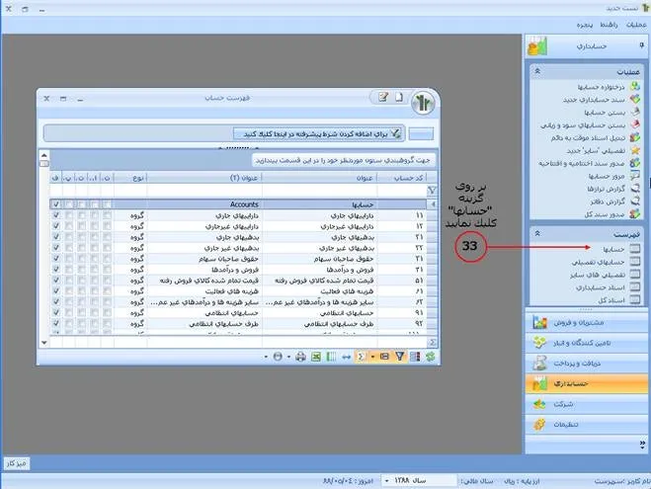Viewport: 651px width, 489px height.
Task: Run بستن حسابهای سود و زیانی
Action: point(583,124)
